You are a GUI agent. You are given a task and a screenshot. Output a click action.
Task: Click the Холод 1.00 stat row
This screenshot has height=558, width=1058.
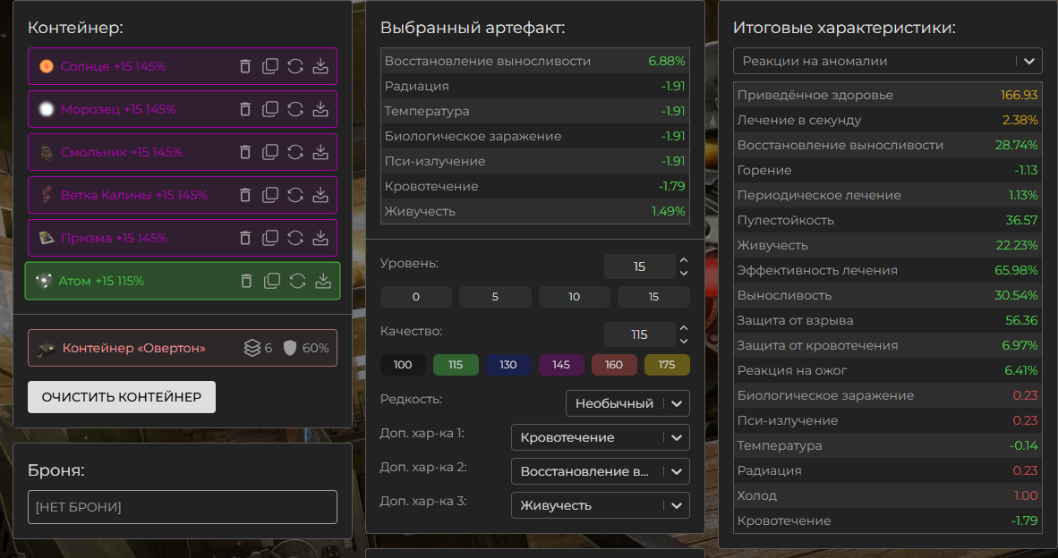coord(887,495)
